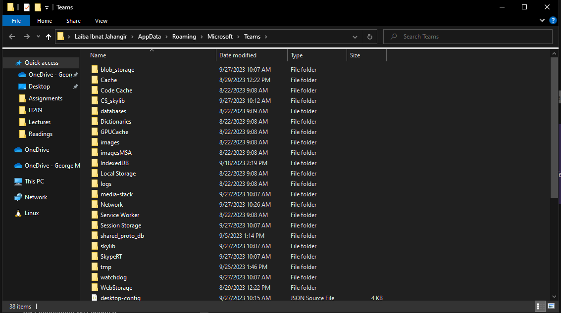
Task: Go up one folder level
Action: click(49, 37)
